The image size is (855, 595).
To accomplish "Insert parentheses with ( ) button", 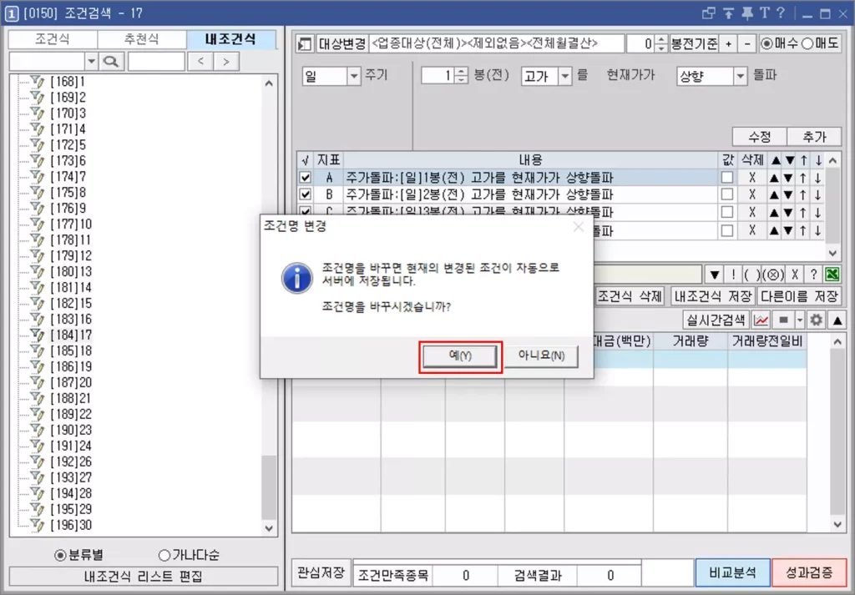I will (x=752, y=275).
